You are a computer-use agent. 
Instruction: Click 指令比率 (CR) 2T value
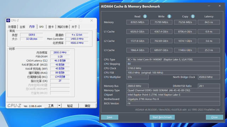(x=60, y=81)
